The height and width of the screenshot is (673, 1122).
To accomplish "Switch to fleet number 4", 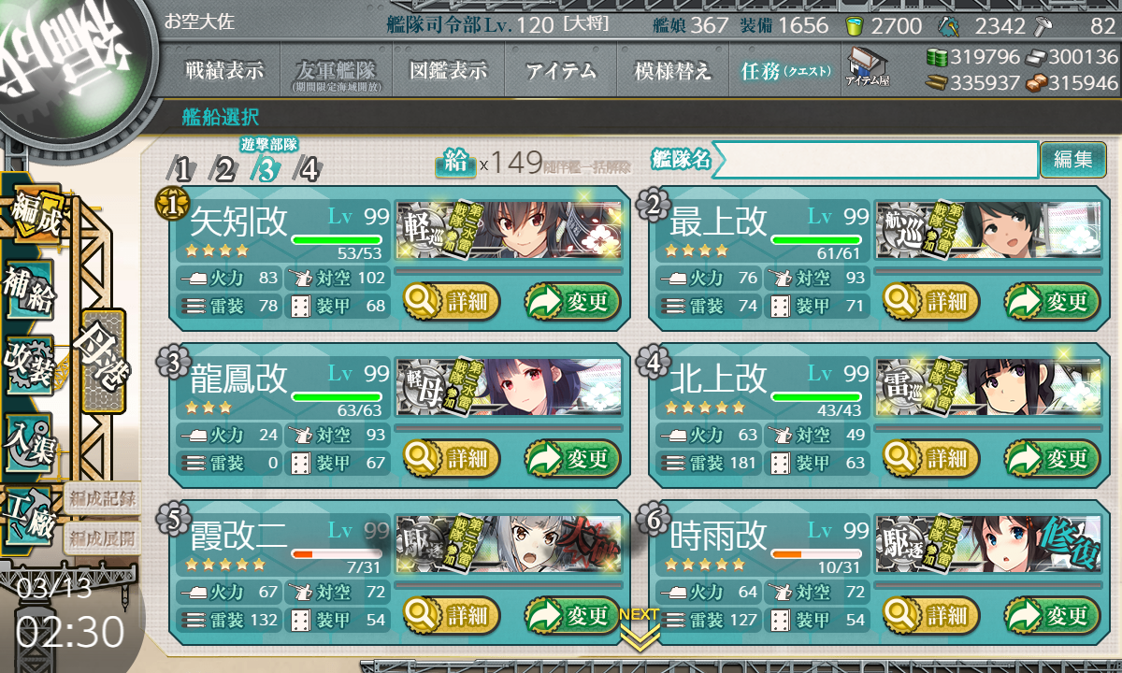I will [x=309, y=169].
